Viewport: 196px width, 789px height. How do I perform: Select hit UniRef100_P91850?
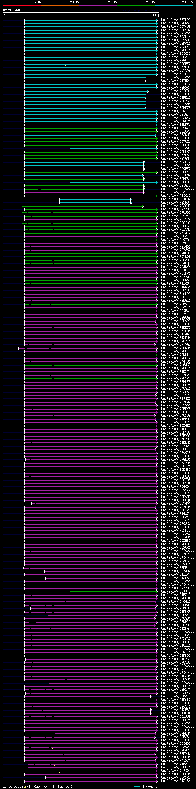click(x=176, y=284)
